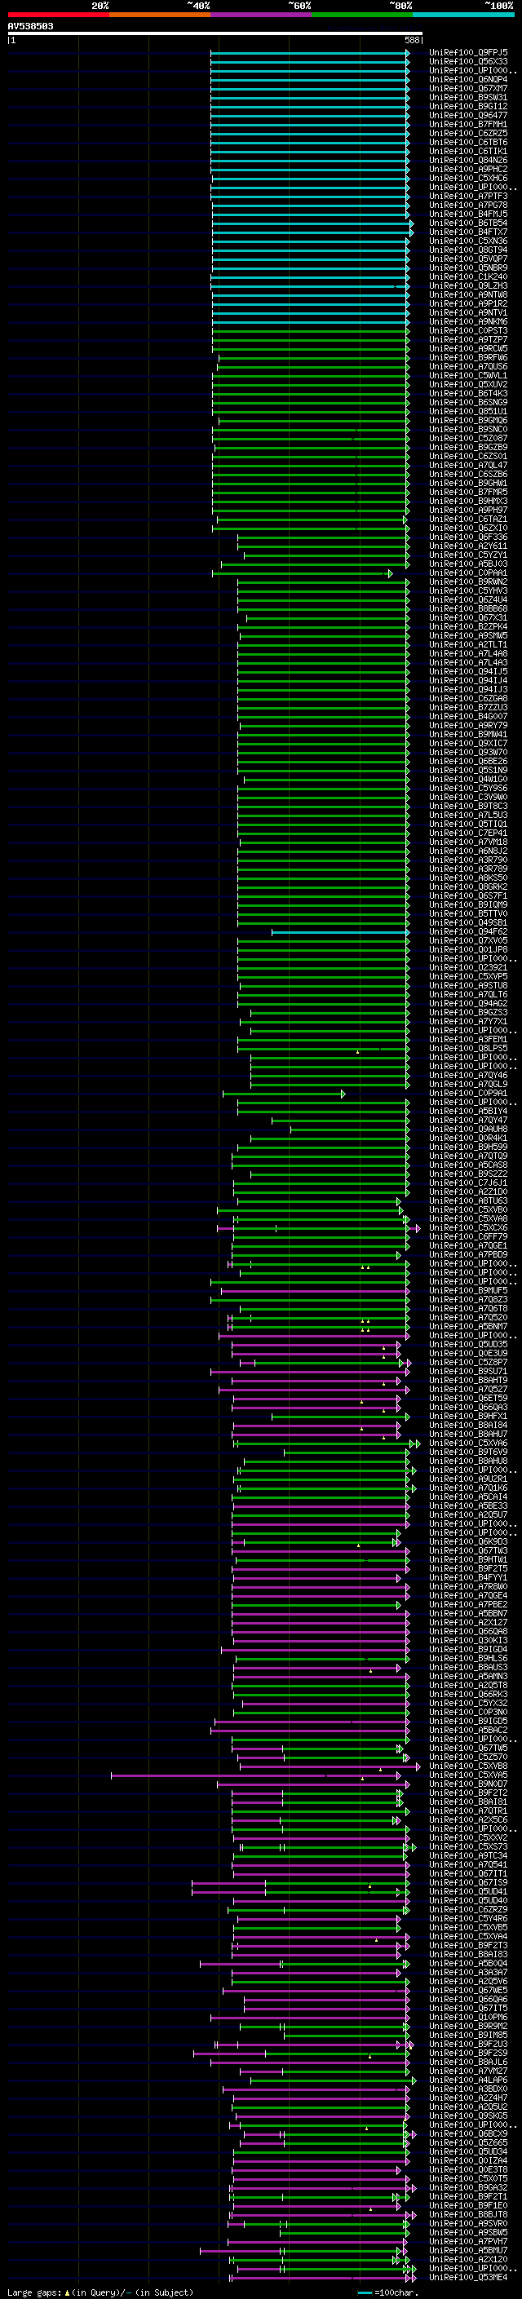Image resolution: width=522 pixels, height=2299 pixels.
Task: Click hit name UniRef100_A7PG78
Action: tap(468, 206)
